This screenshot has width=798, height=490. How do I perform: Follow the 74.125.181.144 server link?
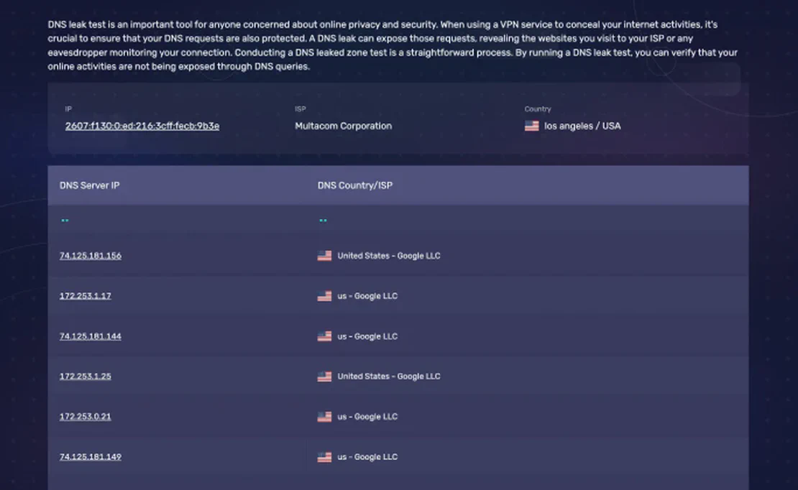tap(90, 336)
